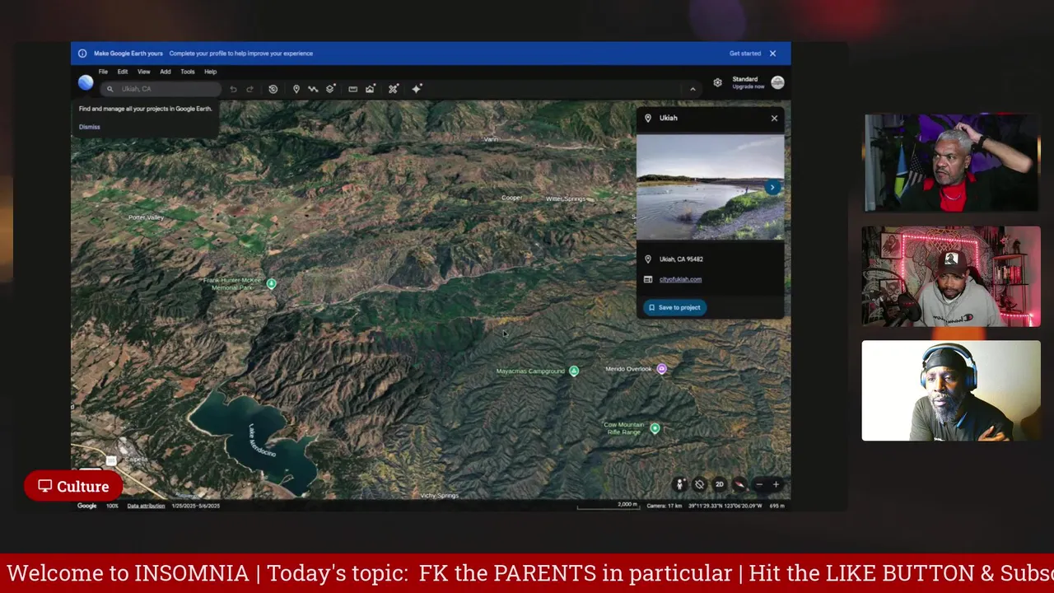Click Get started in the blue banner
1054x593 pixels.
click(745, 54)
